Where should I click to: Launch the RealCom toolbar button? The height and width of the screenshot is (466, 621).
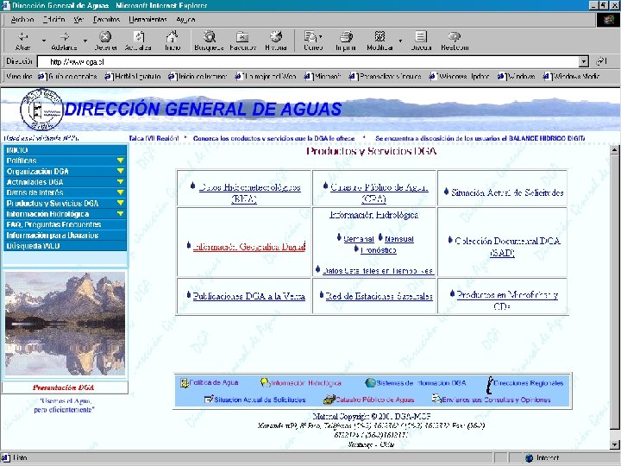point(455,41)
